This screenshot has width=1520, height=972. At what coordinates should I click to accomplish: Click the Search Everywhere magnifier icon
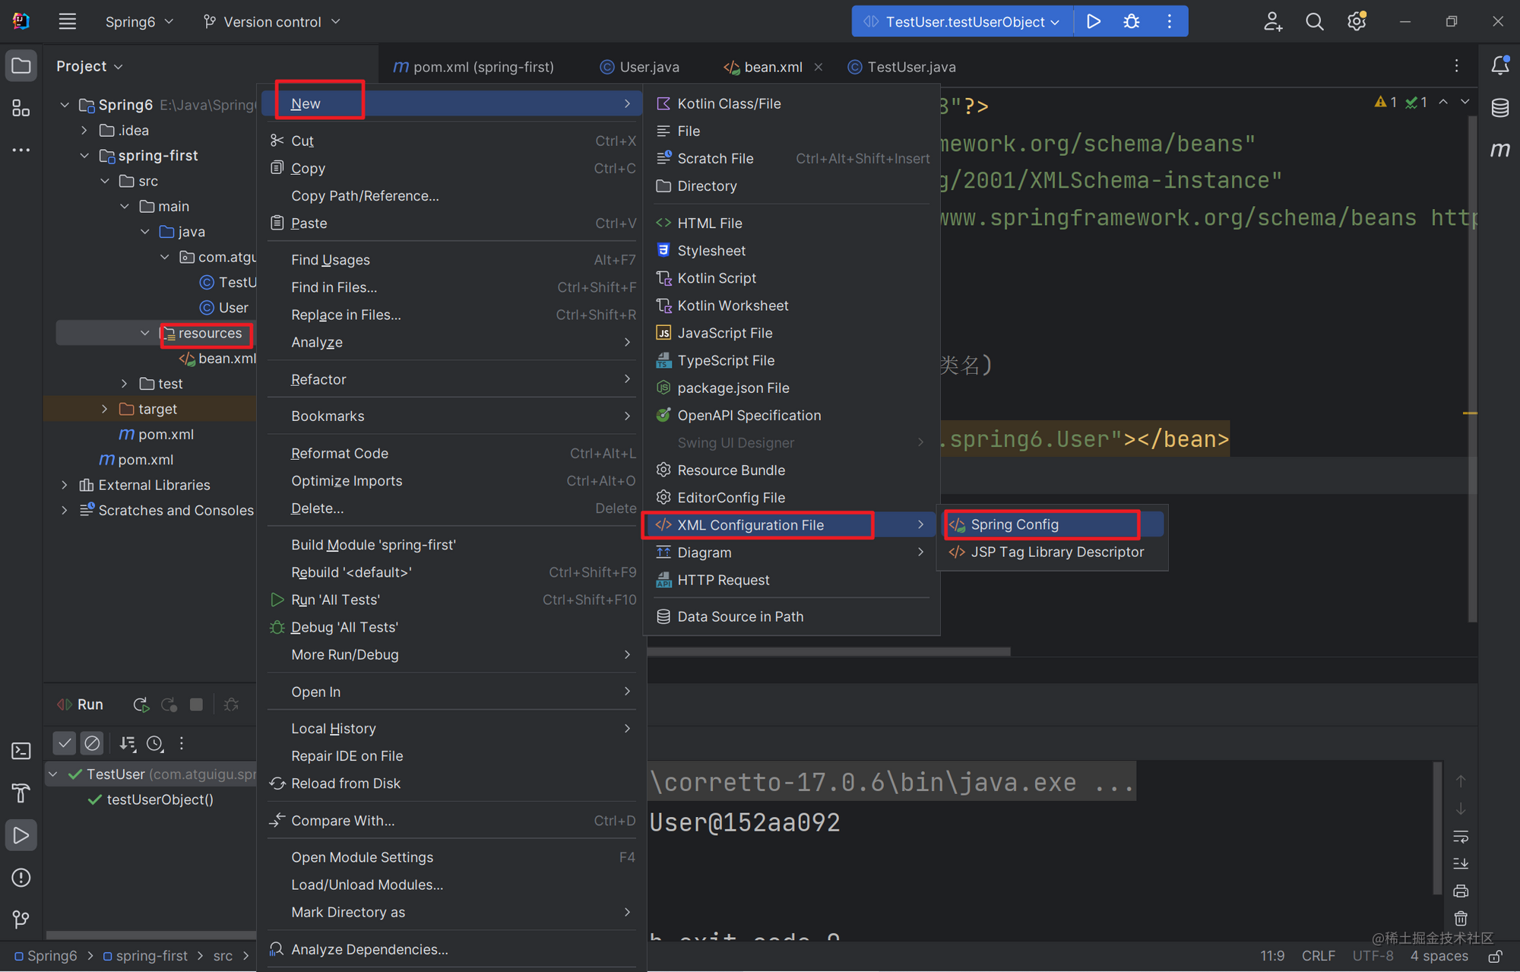[1314, 21]
